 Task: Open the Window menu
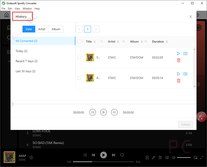(27, 9)
